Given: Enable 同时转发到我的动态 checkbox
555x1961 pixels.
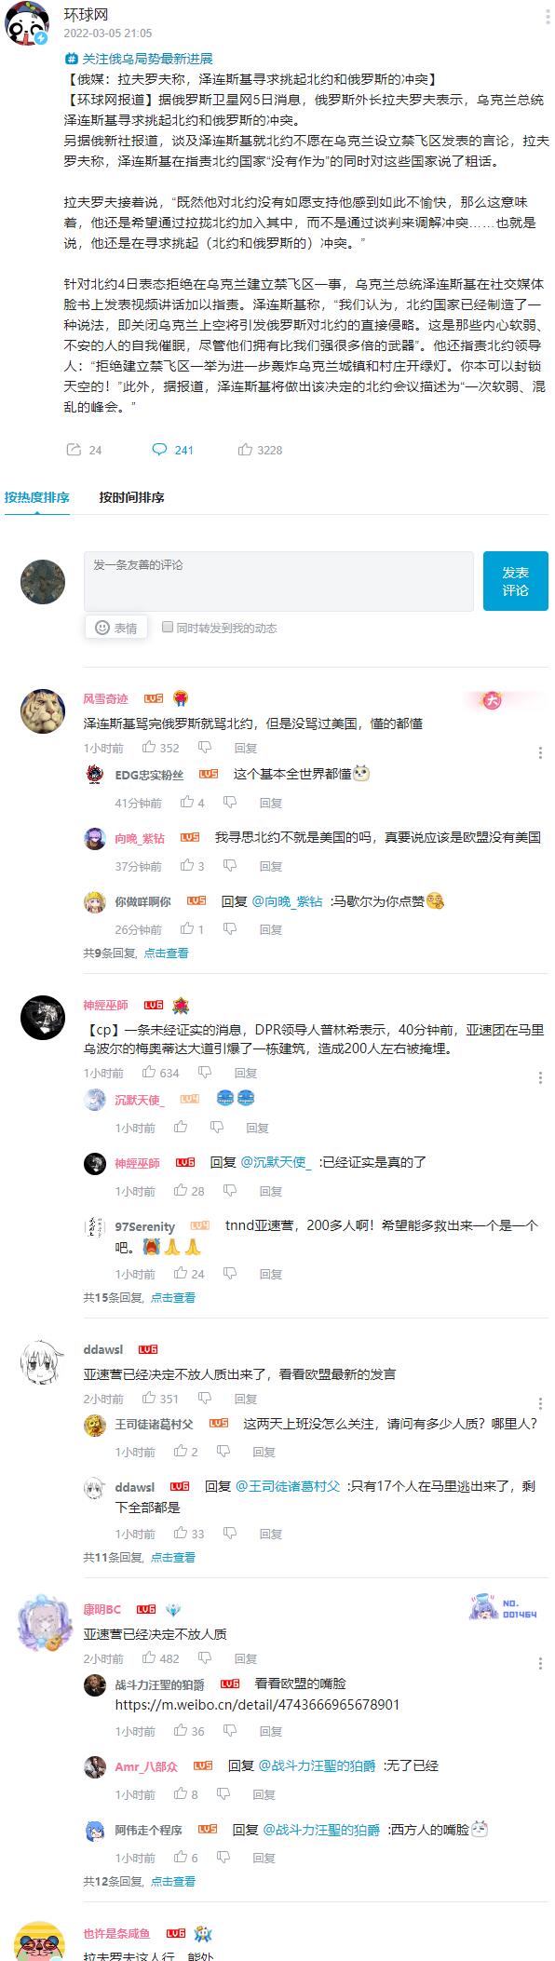Looking at the screenshot, I should point(168,628).
